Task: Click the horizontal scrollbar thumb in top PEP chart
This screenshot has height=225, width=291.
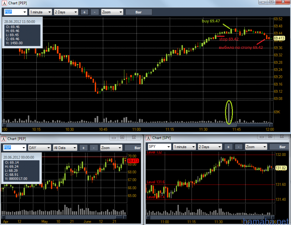Action: click(x=253, y=125)
